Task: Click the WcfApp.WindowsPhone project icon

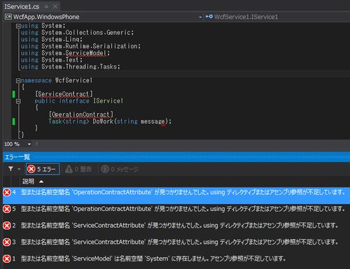Action: point(8,17)
